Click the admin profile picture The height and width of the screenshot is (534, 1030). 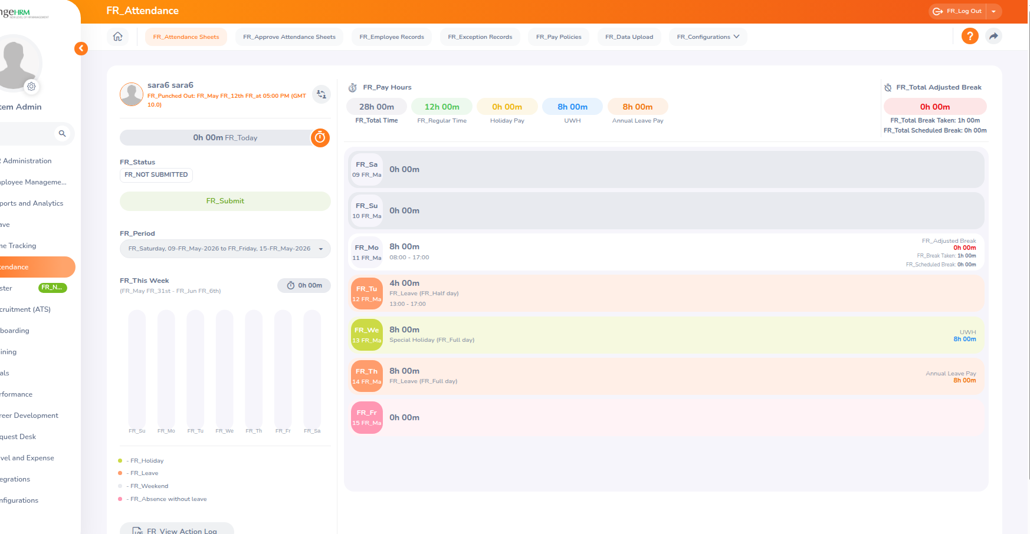tap(18, 63)
